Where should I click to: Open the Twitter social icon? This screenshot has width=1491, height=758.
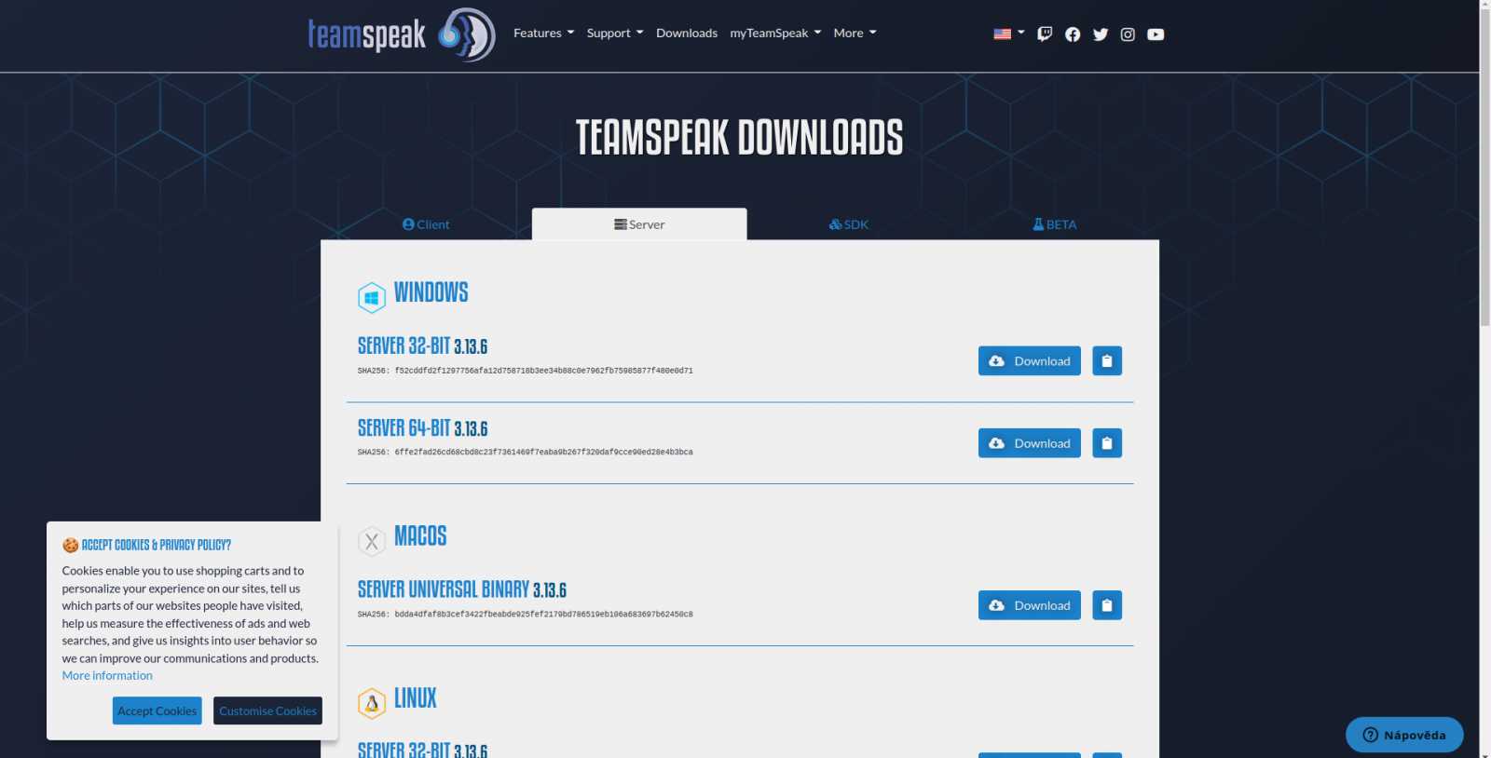(x=1101, y=34)
